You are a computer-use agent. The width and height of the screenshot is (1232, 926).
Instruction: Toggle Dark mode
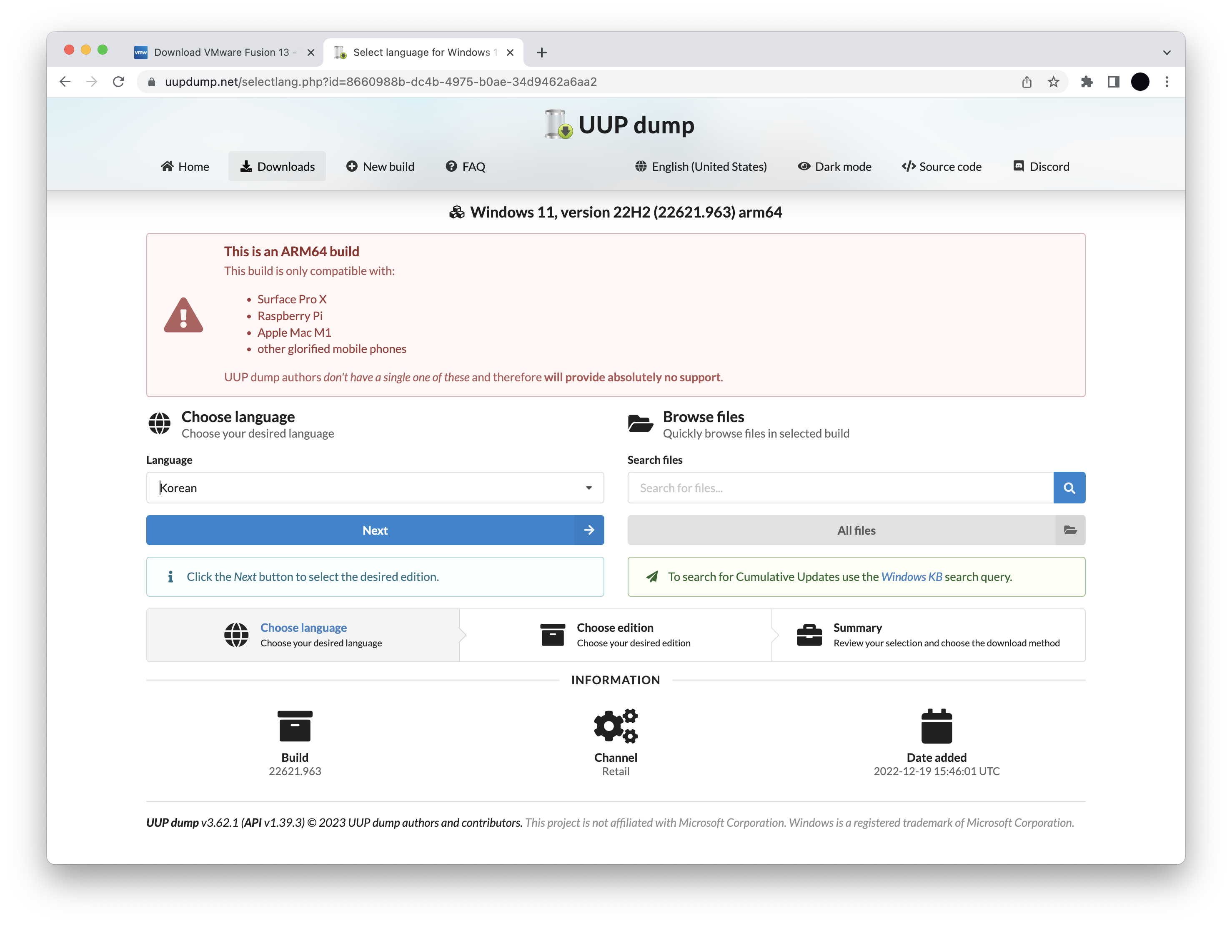834,167
